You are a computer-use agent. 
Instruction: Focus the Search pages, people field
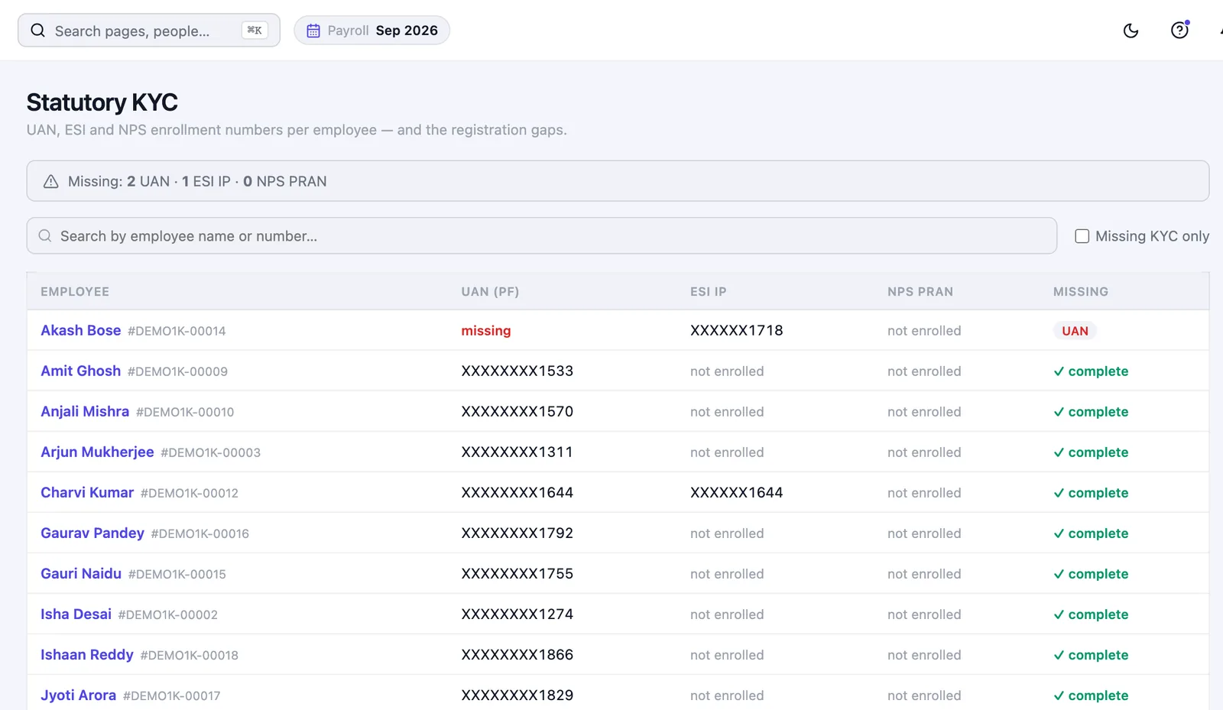[x=149, y=31]
